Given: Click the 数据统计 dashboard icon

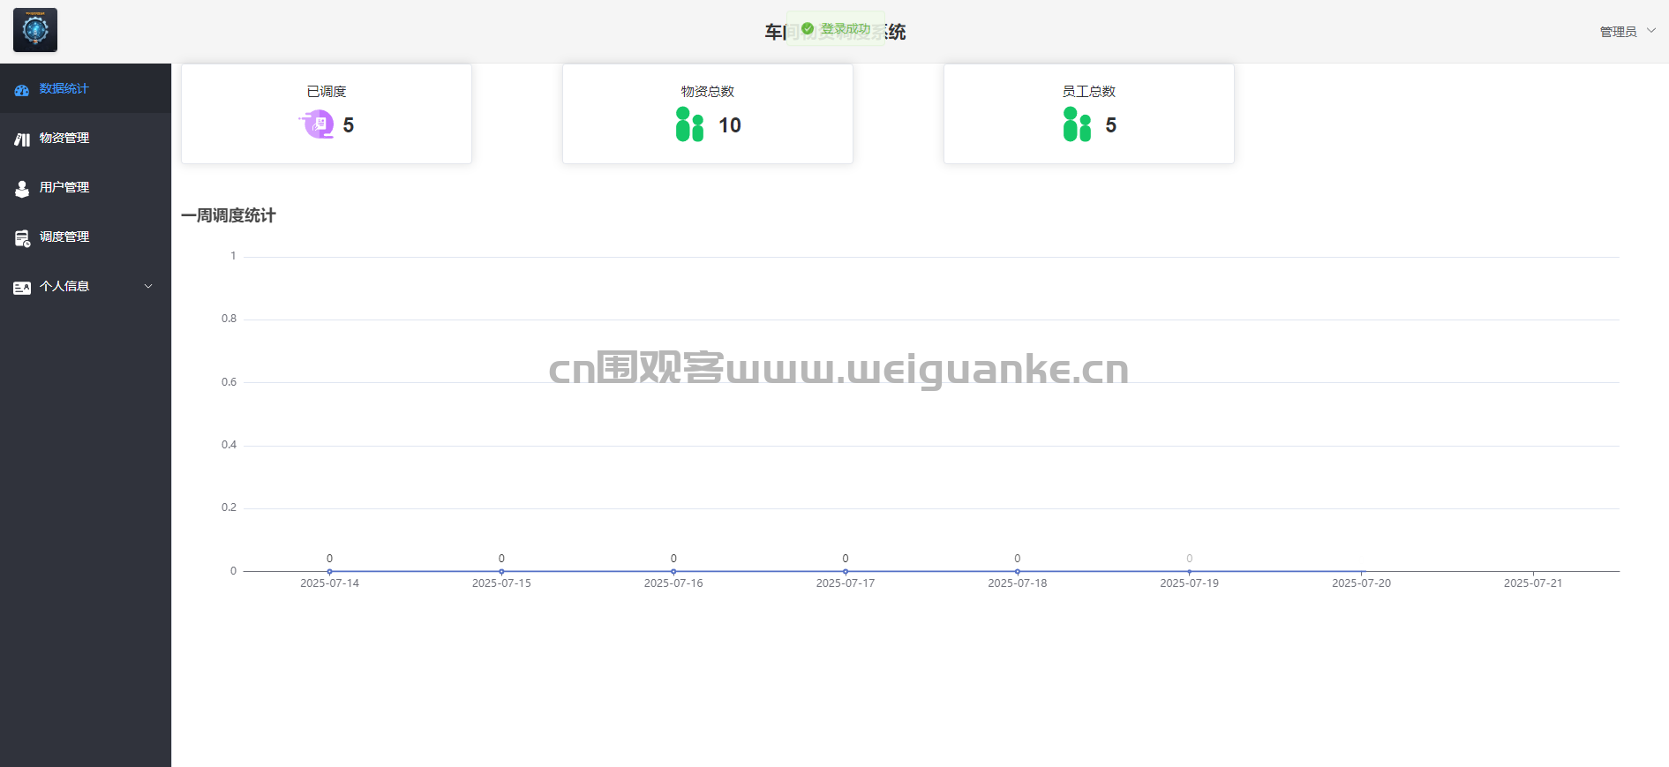Looking at the screenshot, I should (22, 89).
